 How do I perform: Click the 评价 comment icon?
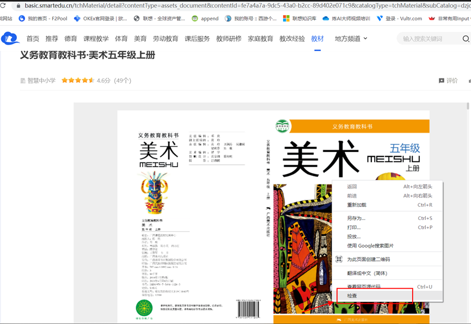(441, 81)
